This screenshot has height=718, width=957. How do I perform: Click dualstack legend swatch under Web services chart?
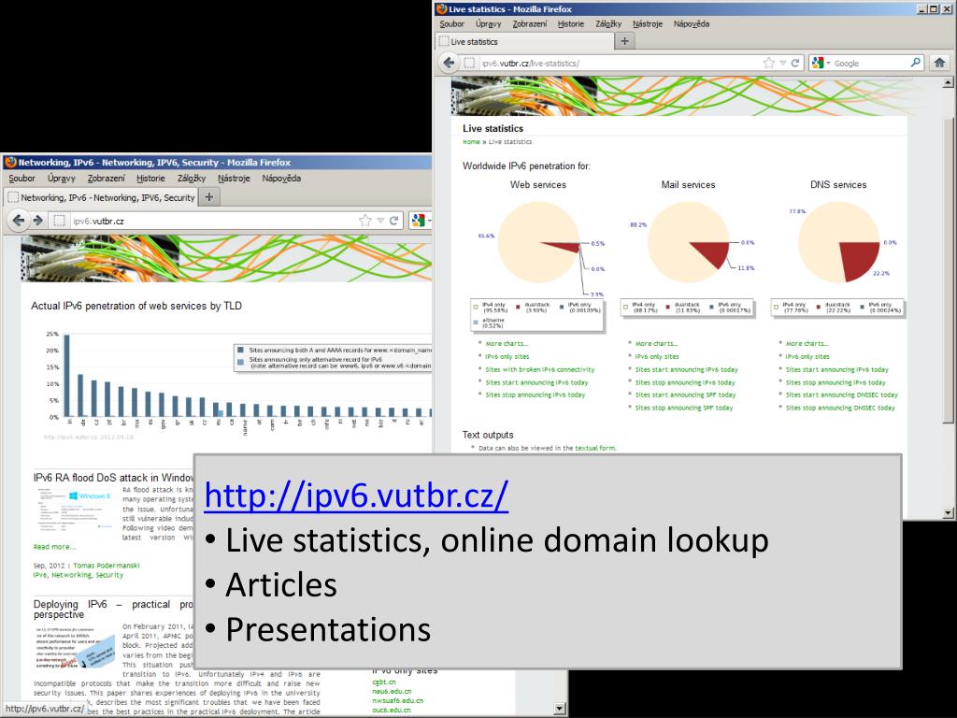tap(518, 308)
